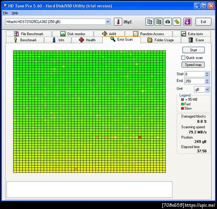Switch to the AAM tab
Screen dimensions: 217x209
tap(109, 34)
